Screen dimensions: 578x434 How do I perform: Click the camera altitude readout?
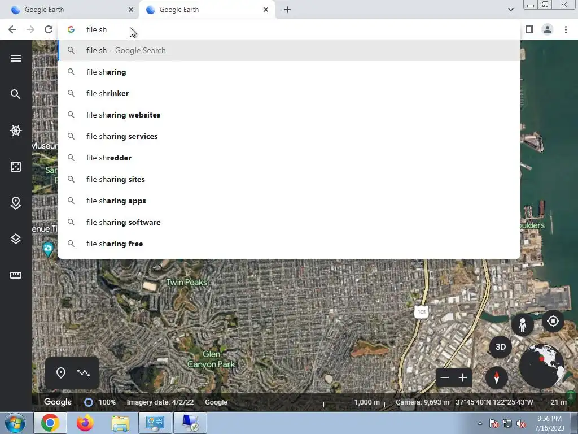[422, 402]
